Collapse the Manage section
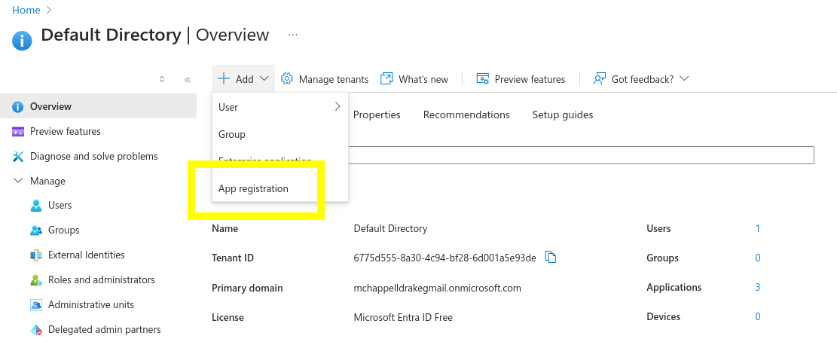The image size is (837, 345). click(x=18, y=181)
